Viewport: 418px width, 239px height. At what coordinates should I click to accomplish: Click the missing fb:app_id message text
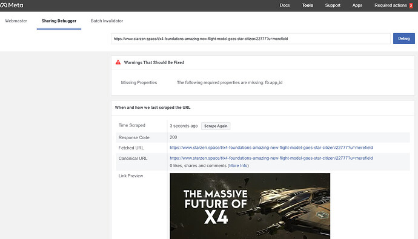click(230, 82)
